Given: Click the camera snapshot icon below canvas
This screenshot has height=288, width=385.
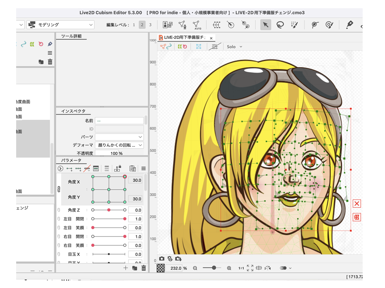Looking at the screenshot, I should 162,259.
